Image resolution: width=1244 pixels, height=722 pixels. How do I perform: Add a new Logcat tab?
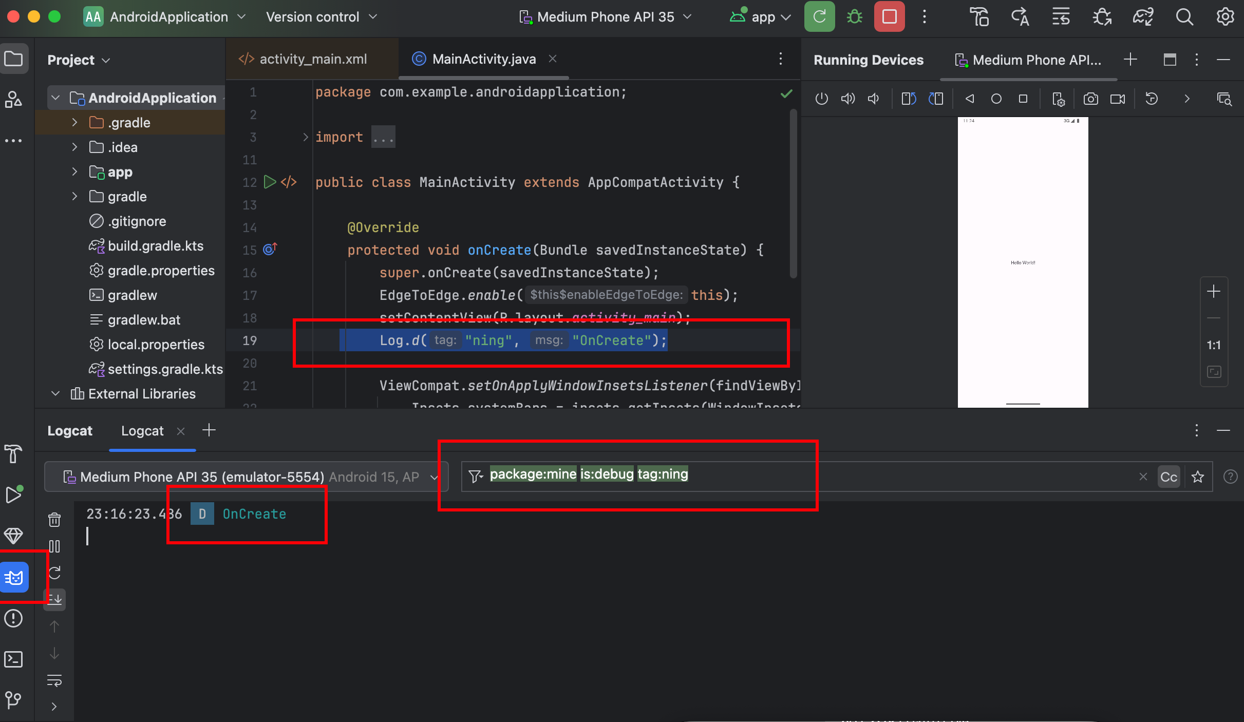pyautogui.click(x=209, y=430)
